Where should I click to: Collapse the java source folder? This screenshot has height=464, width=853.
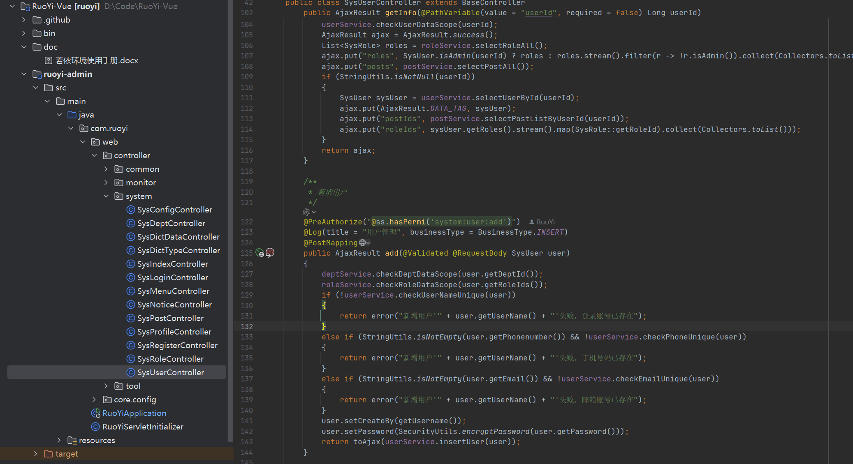pyautogui.click(x=59, y=115)
